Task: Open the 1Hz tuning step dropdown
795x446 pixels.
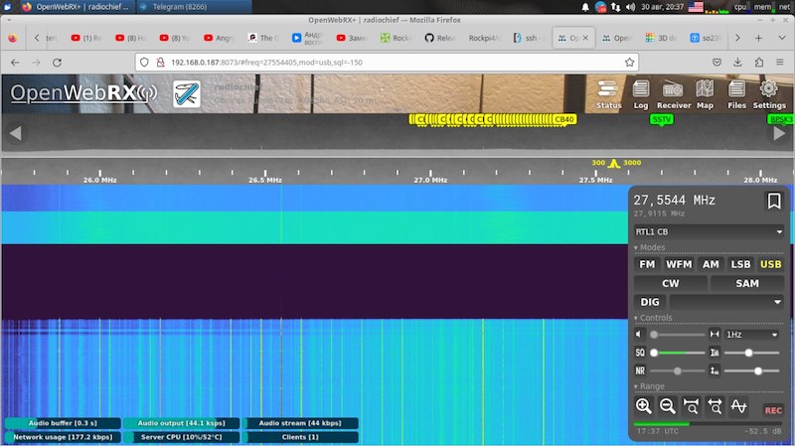Action: [752, 335]
